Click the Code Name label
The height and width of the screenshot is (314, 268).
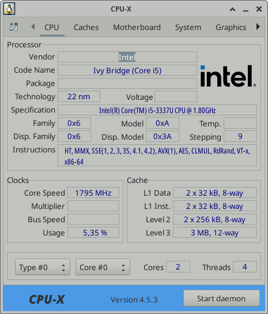(35, 70)
